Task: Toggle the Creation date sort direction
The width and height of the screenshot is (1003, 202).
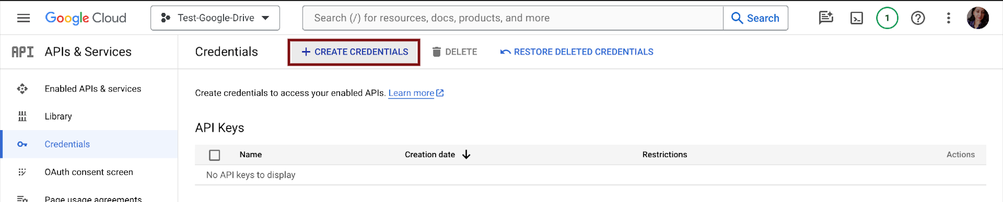Action: (466, 155)
